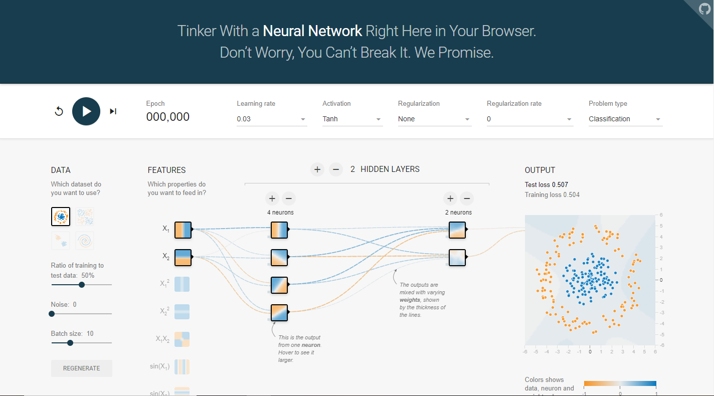Click the "outputs are mixed with varying weights" note
714x396 pixels.
click(423, 300)
